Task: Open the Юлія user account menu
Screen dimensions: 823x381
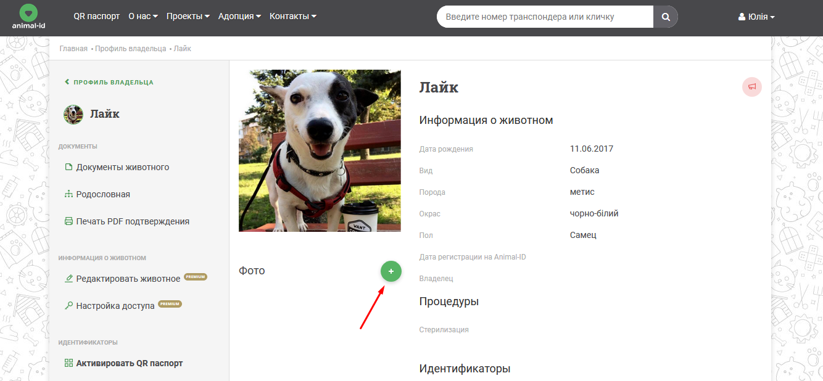Action: tap(756, 17)
